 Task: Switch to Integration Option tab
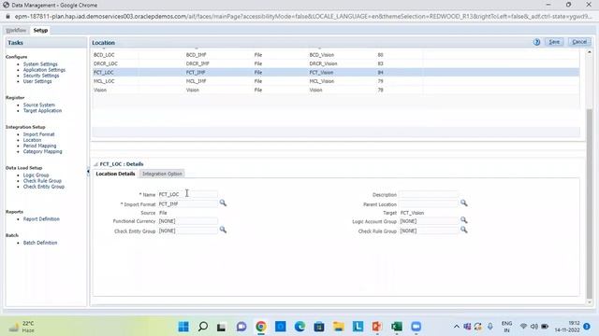[x=162, y=174]
